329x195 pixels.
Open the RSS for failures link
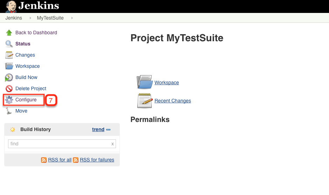(97, 160)
